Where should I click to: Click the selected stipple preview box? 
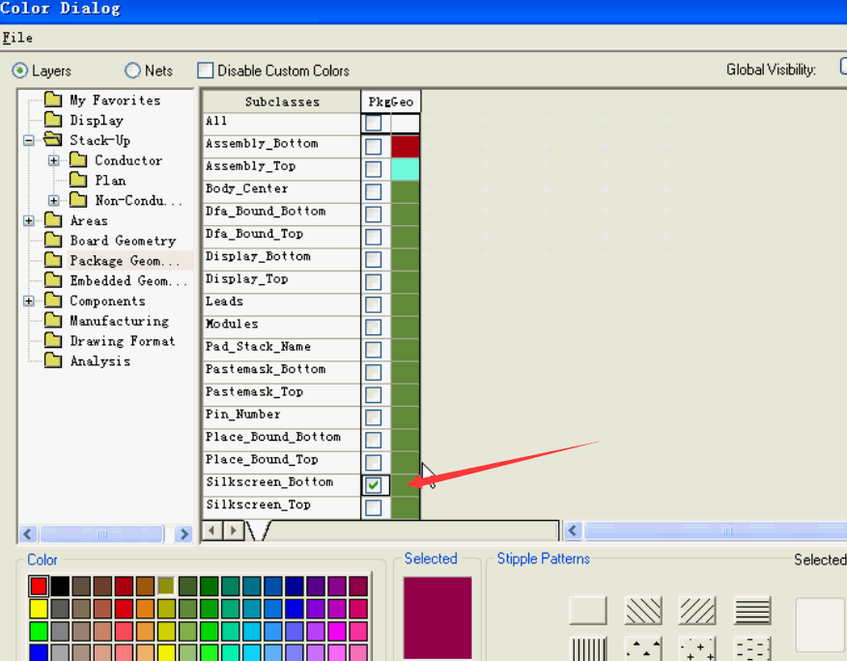click(821, 625)
